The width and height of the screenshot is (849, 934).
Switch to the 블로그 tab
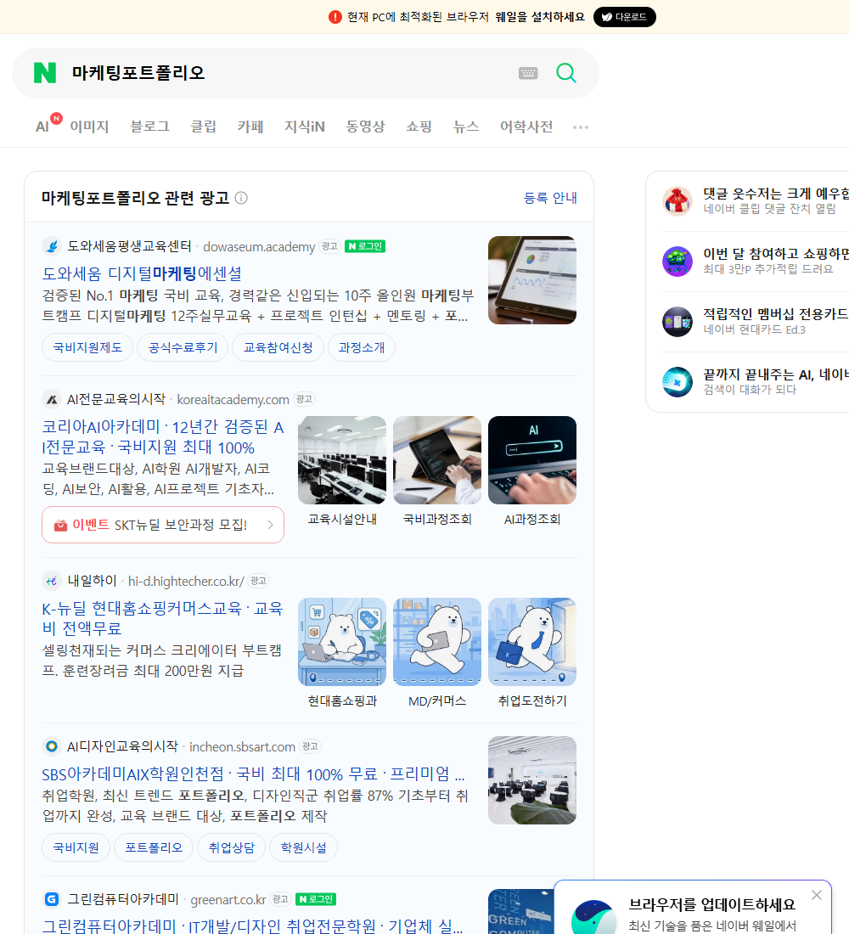[150, 127]
